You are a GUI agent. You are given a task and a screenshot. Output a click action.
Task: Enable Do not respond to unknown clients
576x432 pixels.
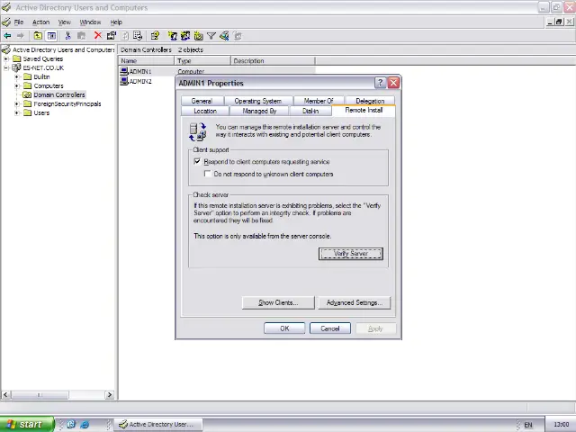click(x=207, y=174)
